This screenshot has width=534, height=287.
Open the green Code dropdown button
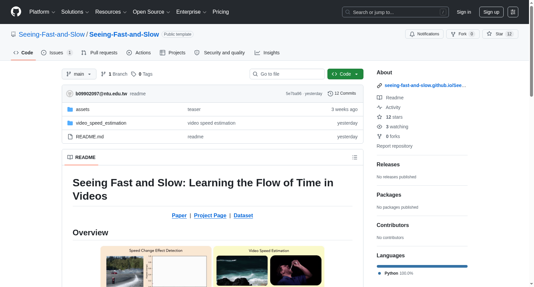345,74
